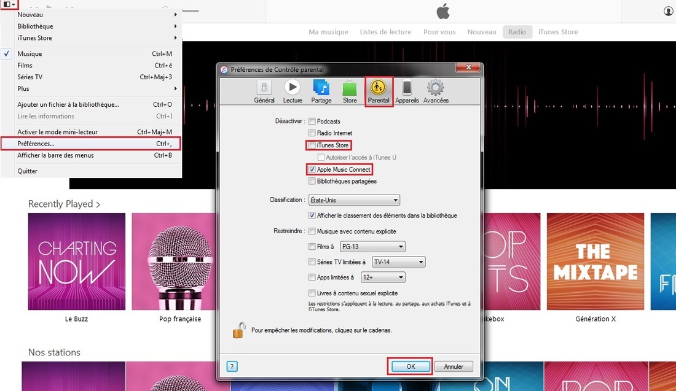Click the Annuler button

(454, 366)
